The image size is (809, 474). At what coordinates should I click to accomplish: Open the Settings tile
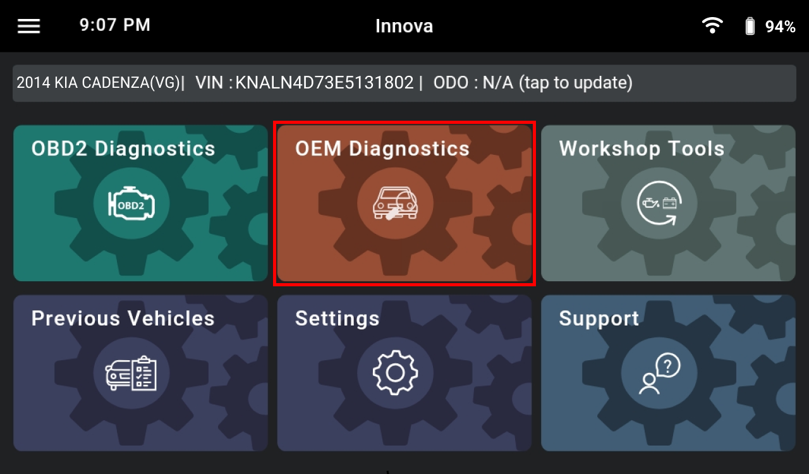coord(404,374)
